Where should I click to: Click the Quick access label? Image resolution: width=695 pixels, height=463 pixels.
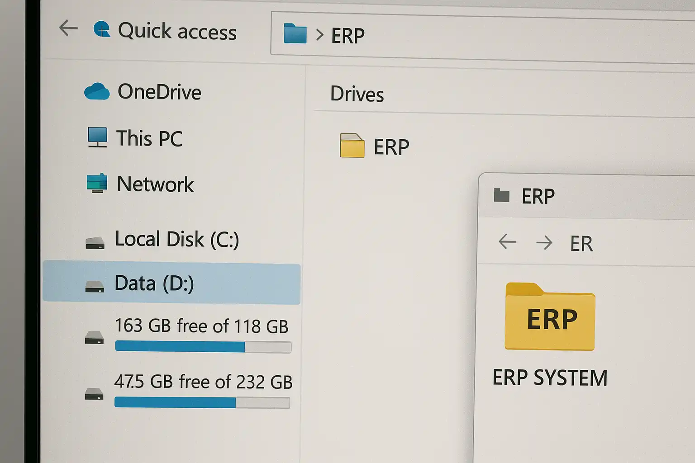[177, 32]
